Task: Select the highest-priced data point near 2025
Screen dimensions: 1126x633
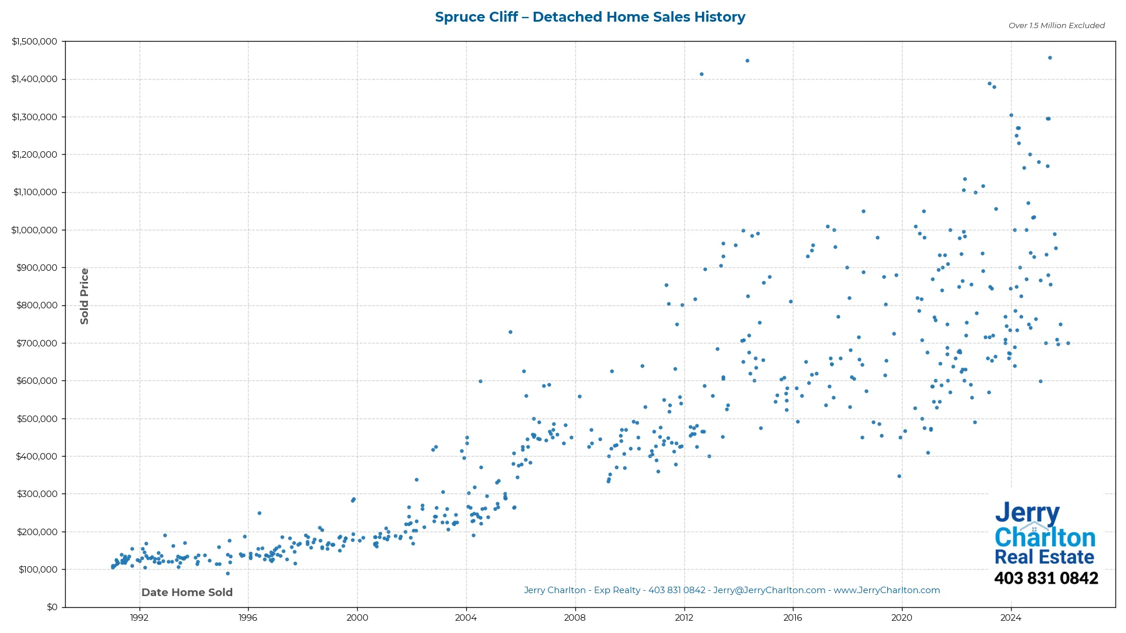Action: pos(1050,57)
